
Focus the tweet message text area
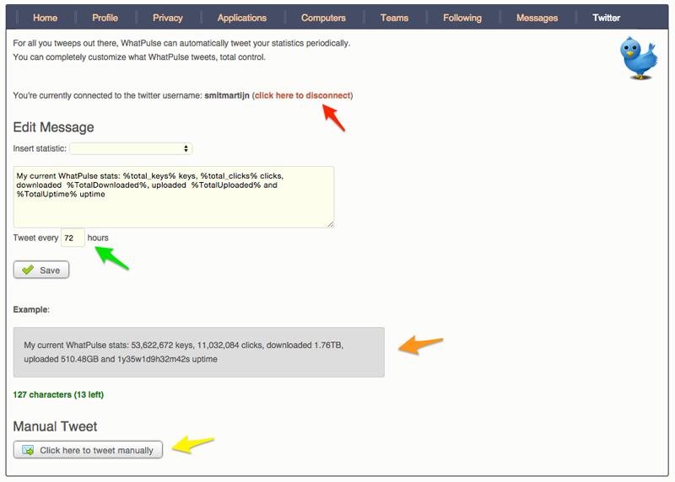(x=173, y=196)
